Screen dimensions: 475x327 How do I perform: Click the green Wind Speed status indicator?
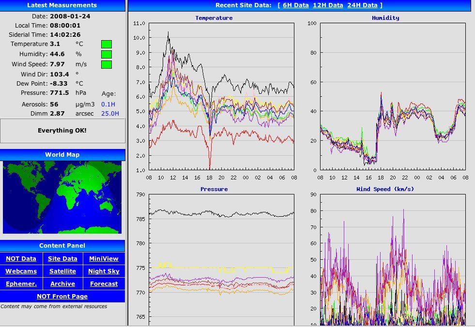click(x=107, y=64)
